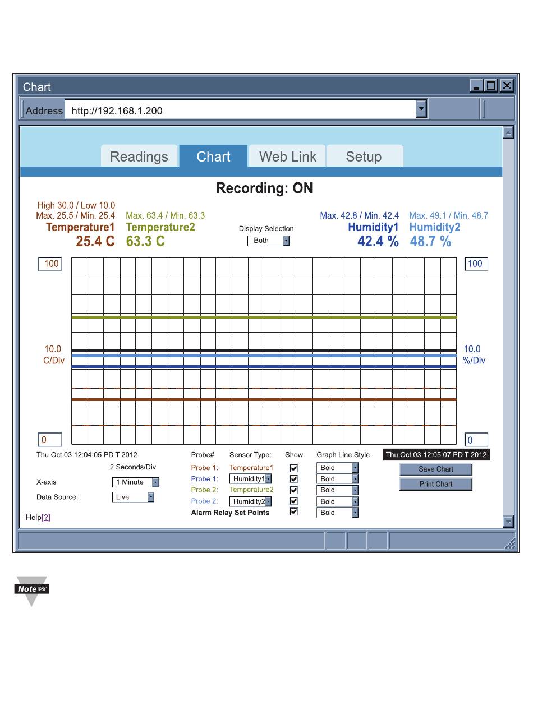The height and width of the screenshot is (719, 533).
Task: Click the "Display Selection" label
Action: click(266, 229)
